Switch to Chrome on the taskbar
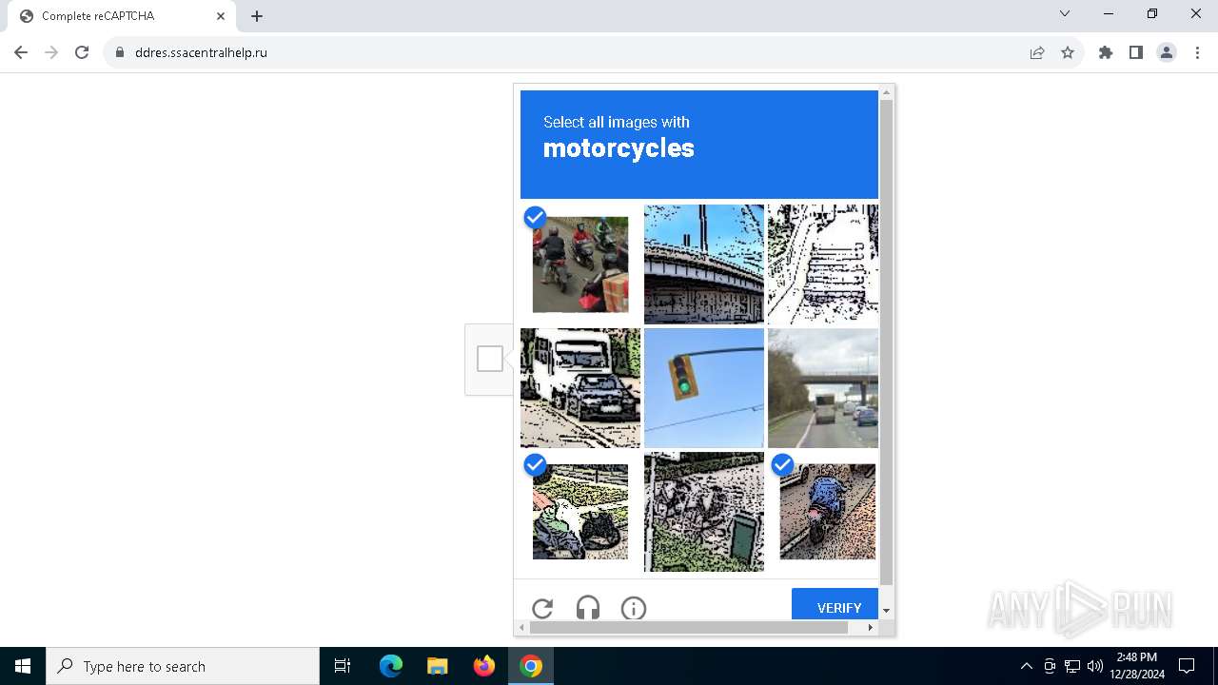 point(531,666)
